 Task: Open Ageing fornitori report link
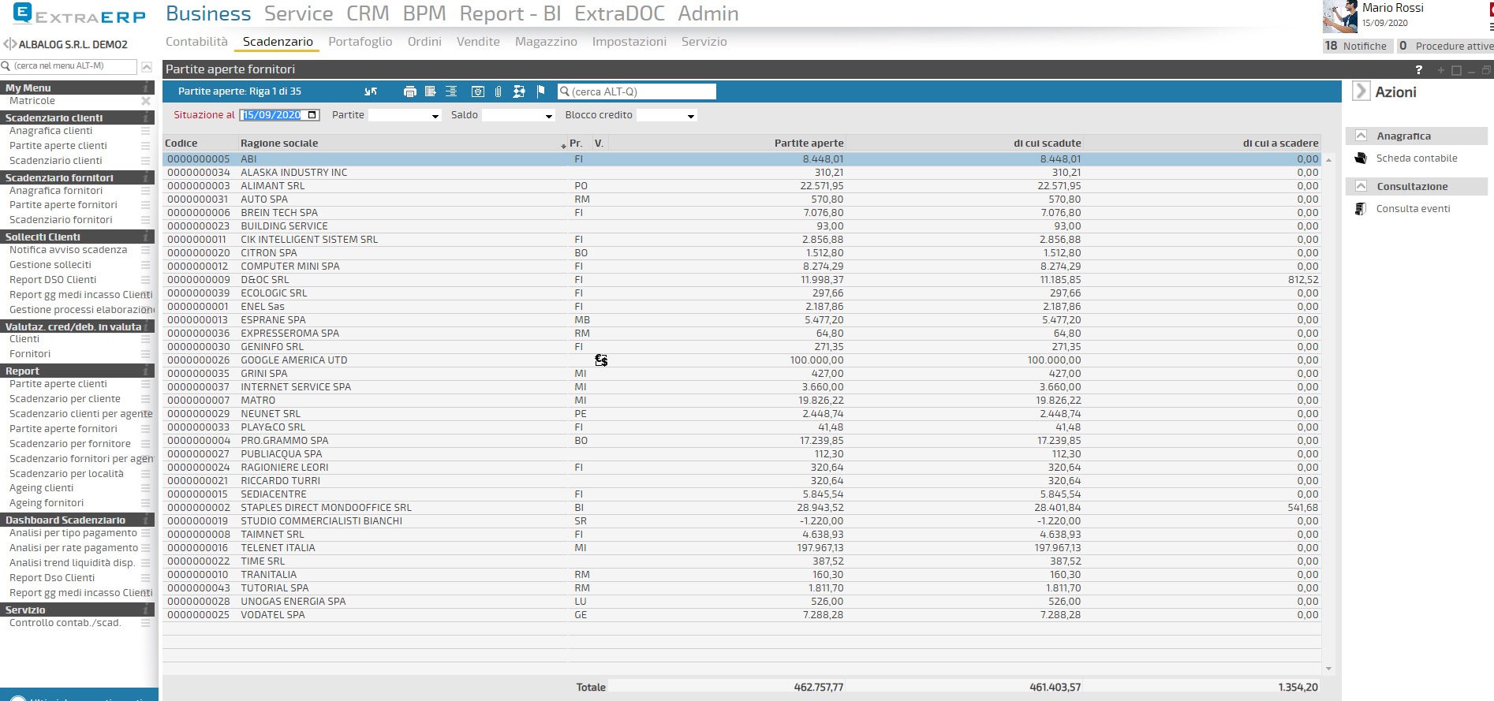coord(47,503)
